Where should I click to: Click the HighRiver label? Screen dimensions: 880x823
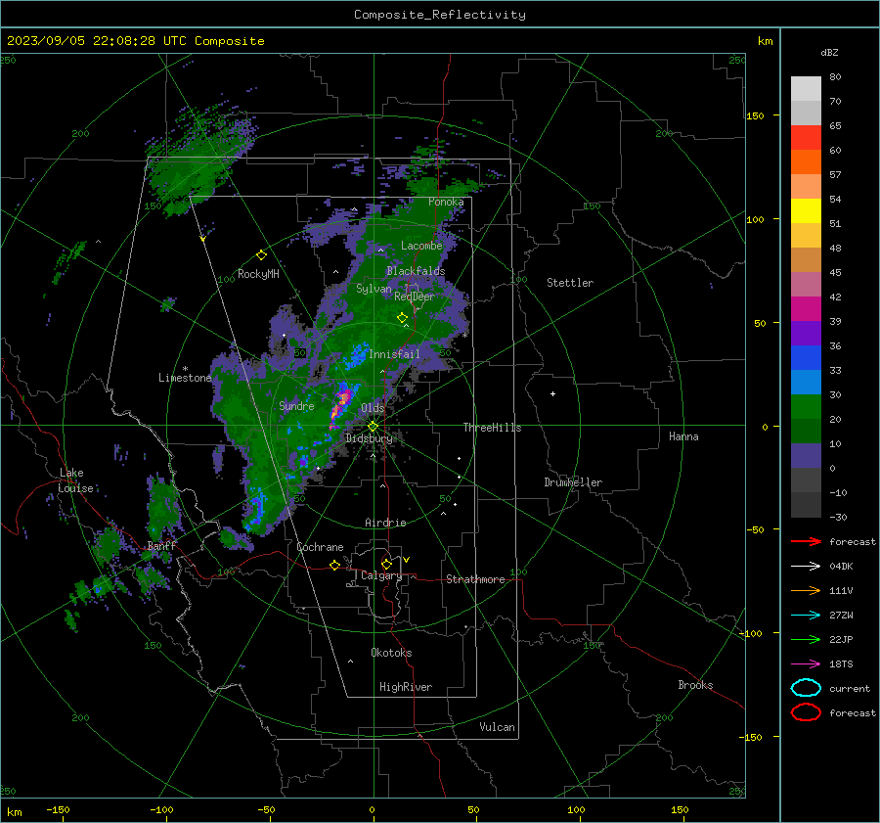(406, 687)
